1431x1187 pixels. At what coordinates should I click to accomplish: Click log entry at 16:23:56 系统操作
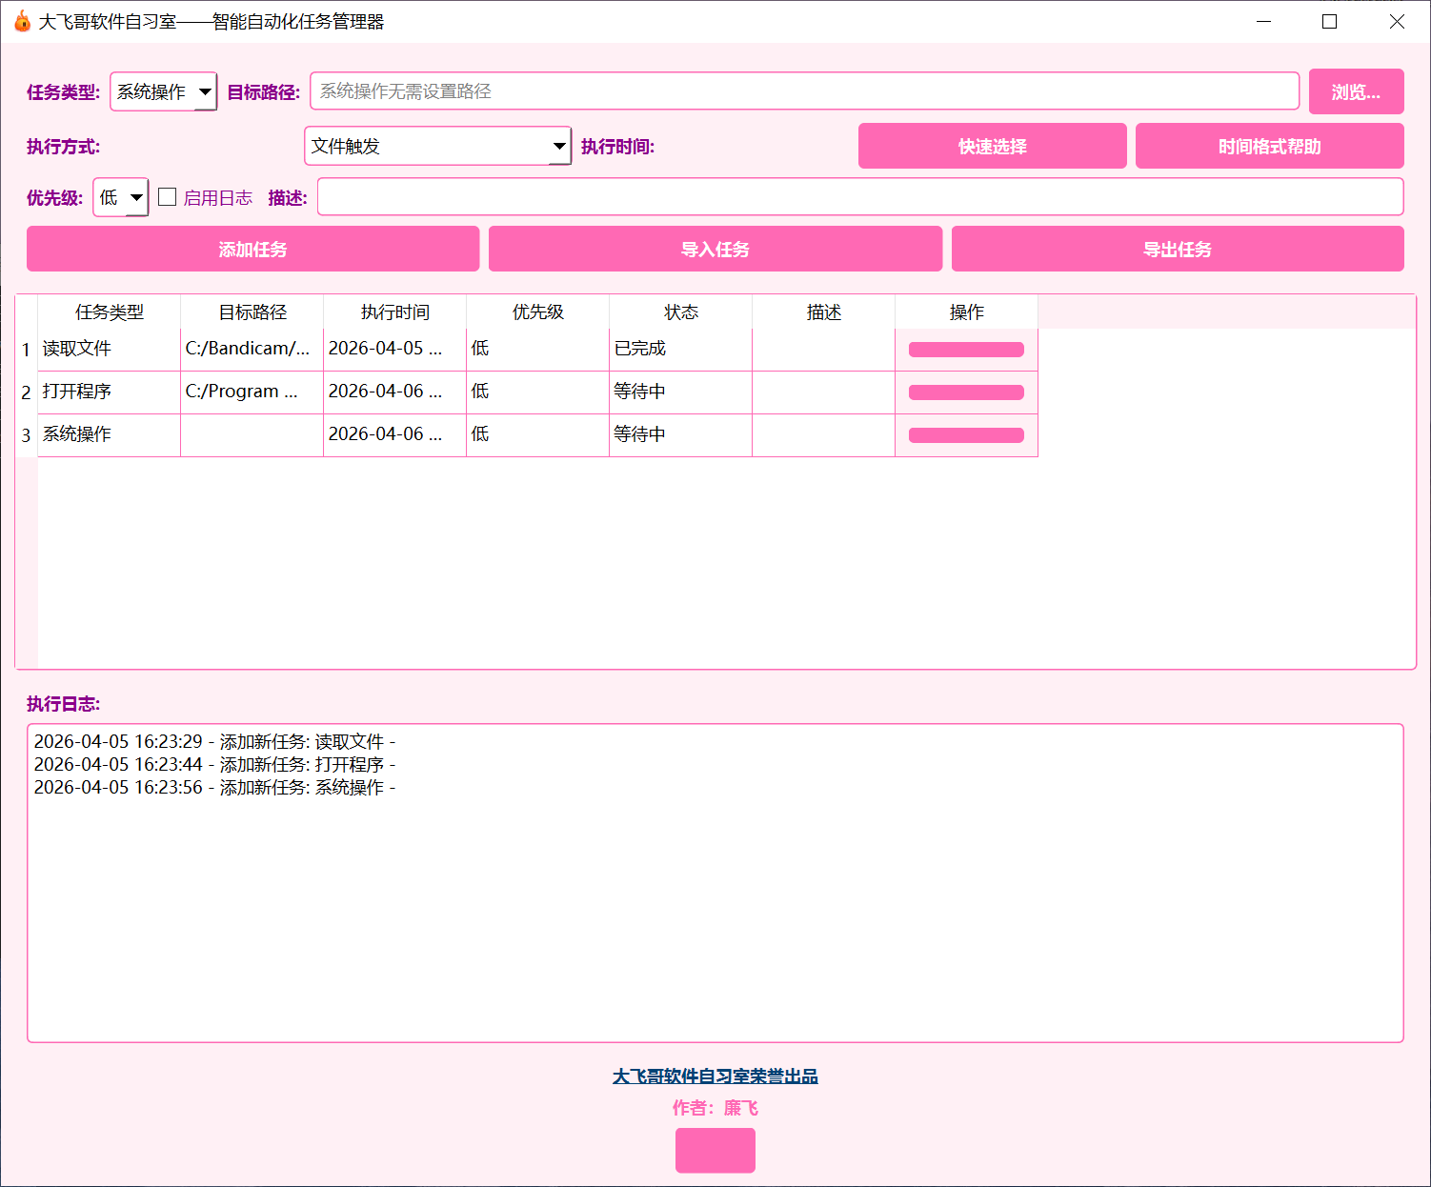tap(214, 787)
